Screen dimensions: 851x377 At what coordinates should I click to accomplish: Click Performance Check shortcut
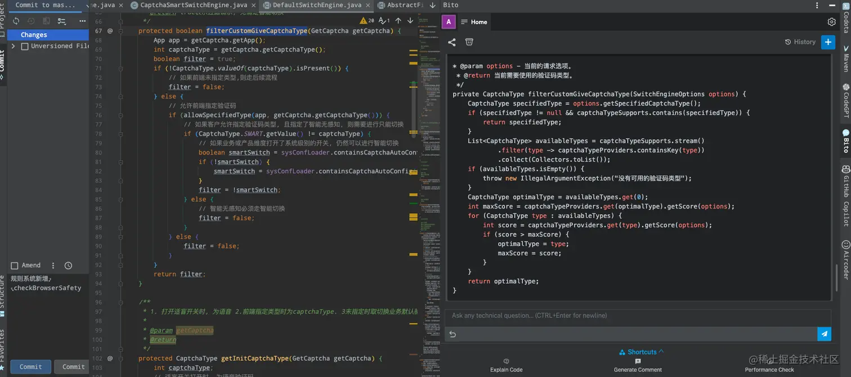pyautogui.click(x=769, y=366)
